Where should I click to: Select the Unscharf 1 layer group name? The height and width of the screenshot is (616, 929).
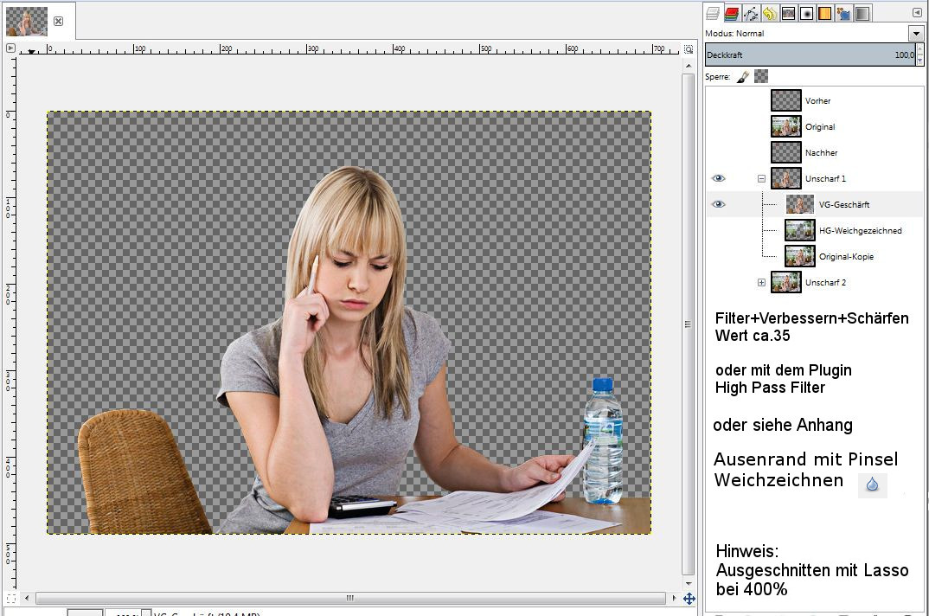825,178
